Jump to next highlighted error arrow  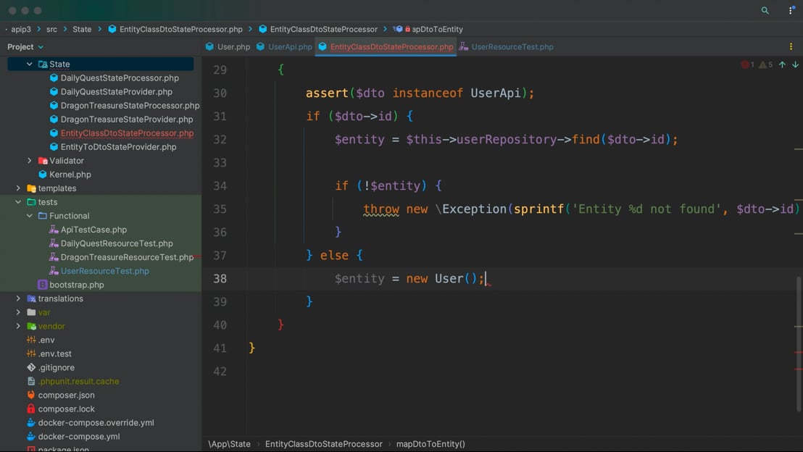click(x=795, y=64)
